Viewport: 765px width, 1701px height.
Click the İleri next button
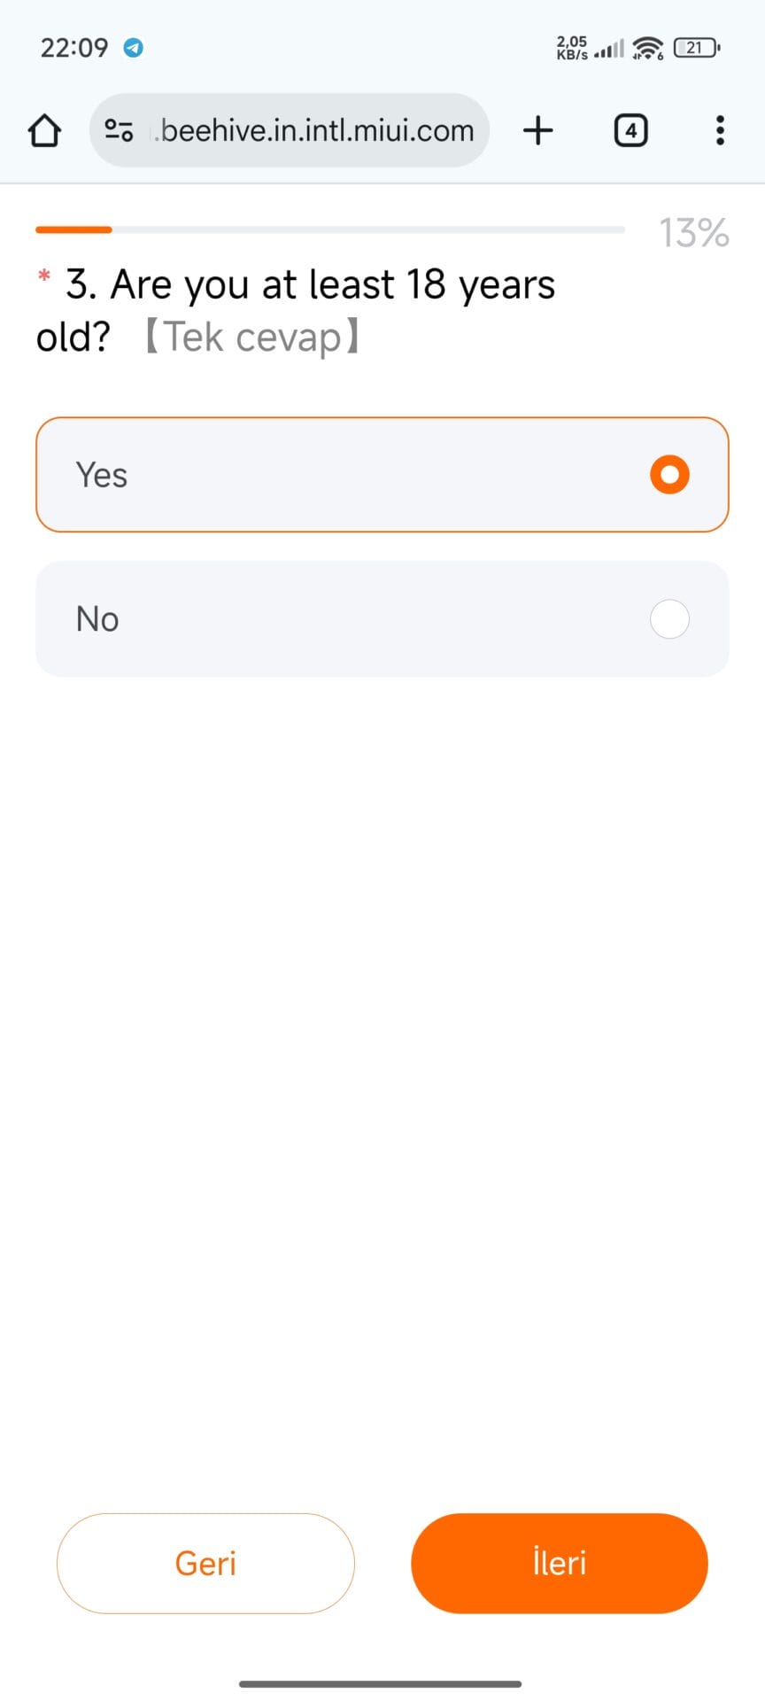pos(559,1563)
